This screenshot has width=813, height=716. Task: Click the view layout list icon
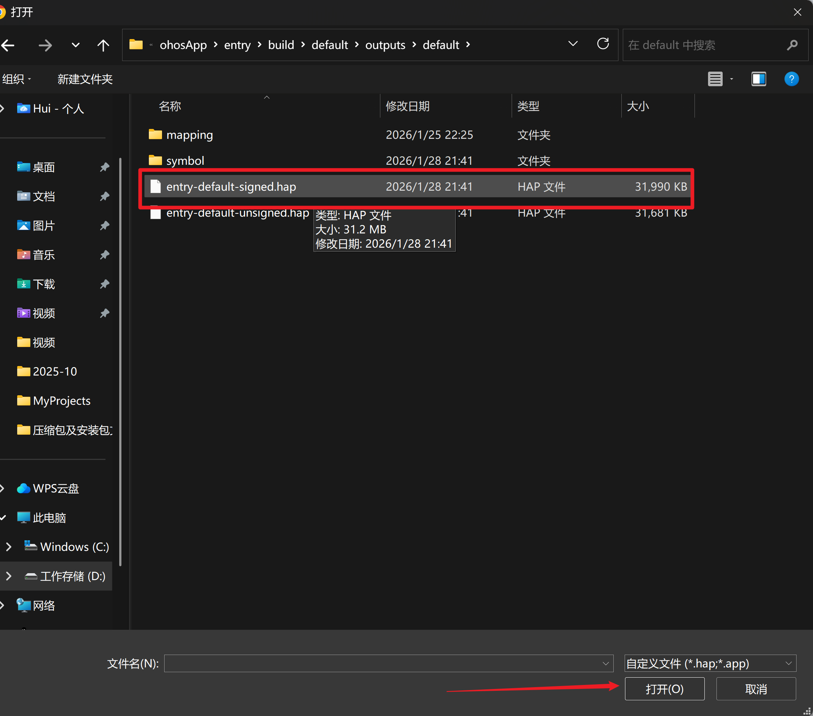click(x=715, y=79)
